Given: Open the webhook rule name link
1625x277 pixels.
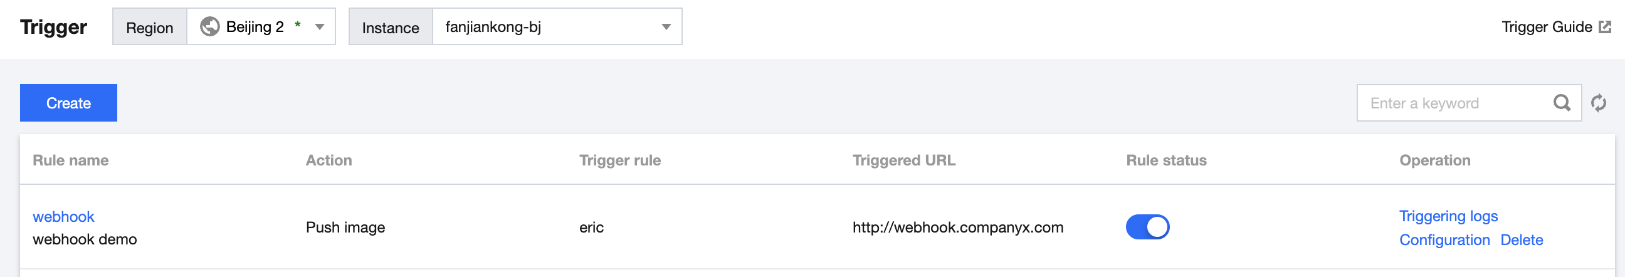Looking at the screenshot, I should pyautogui.click(x=63, y=216).
